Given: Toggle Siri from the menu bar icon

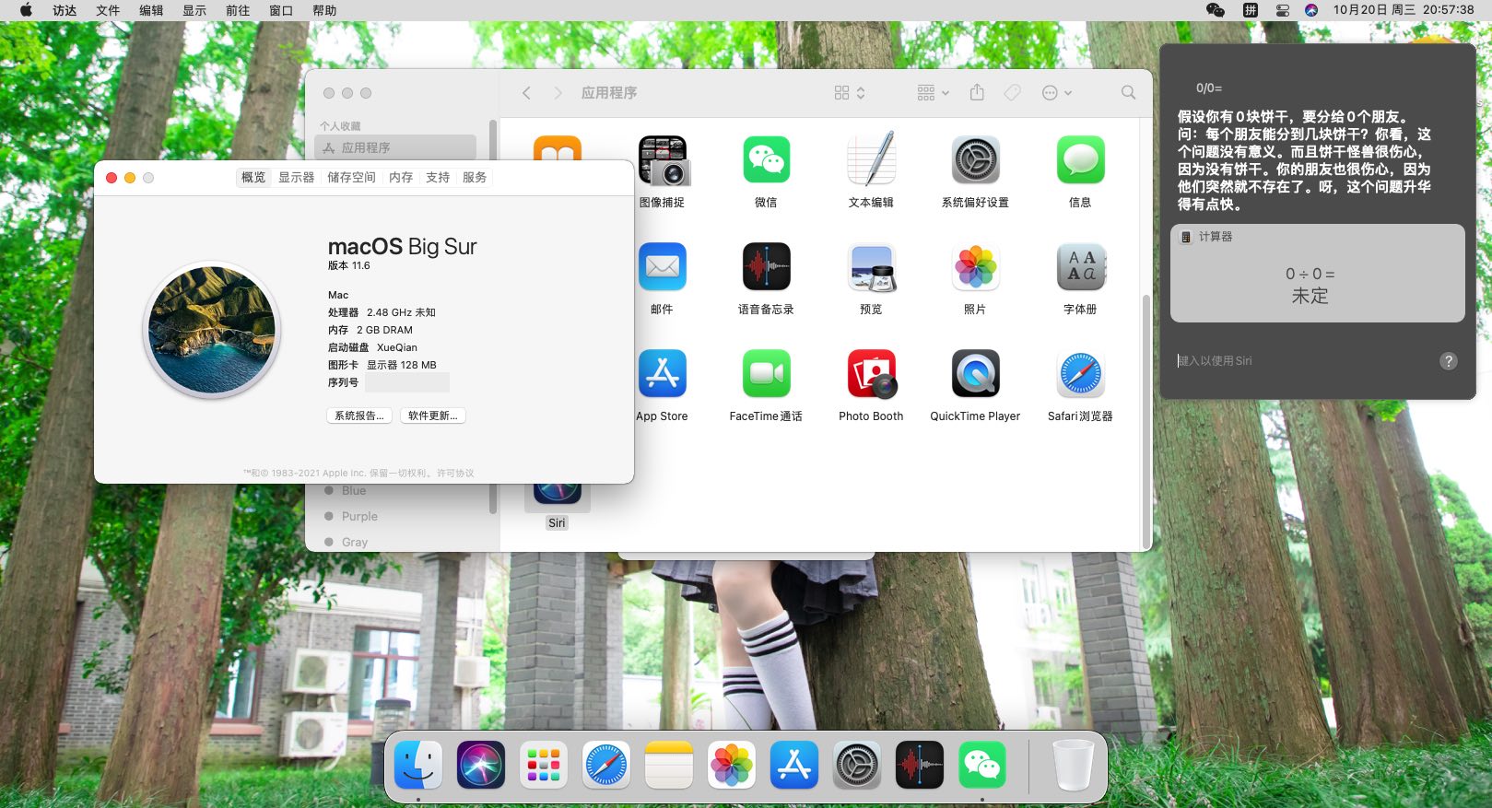Looking at the screenshot, I should coord(1311,10).
